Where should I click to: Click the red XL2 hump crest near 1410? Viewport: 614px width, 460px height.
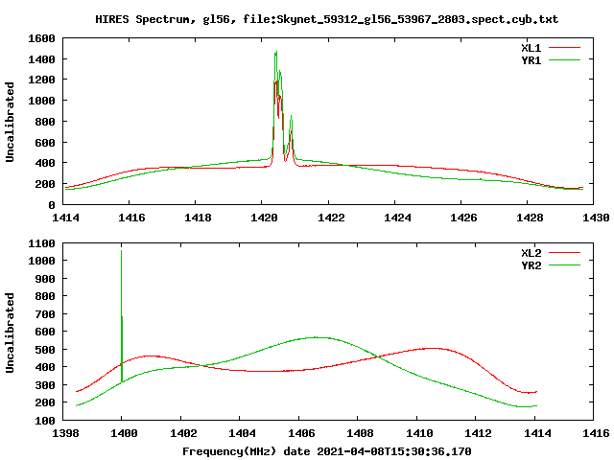433,348
